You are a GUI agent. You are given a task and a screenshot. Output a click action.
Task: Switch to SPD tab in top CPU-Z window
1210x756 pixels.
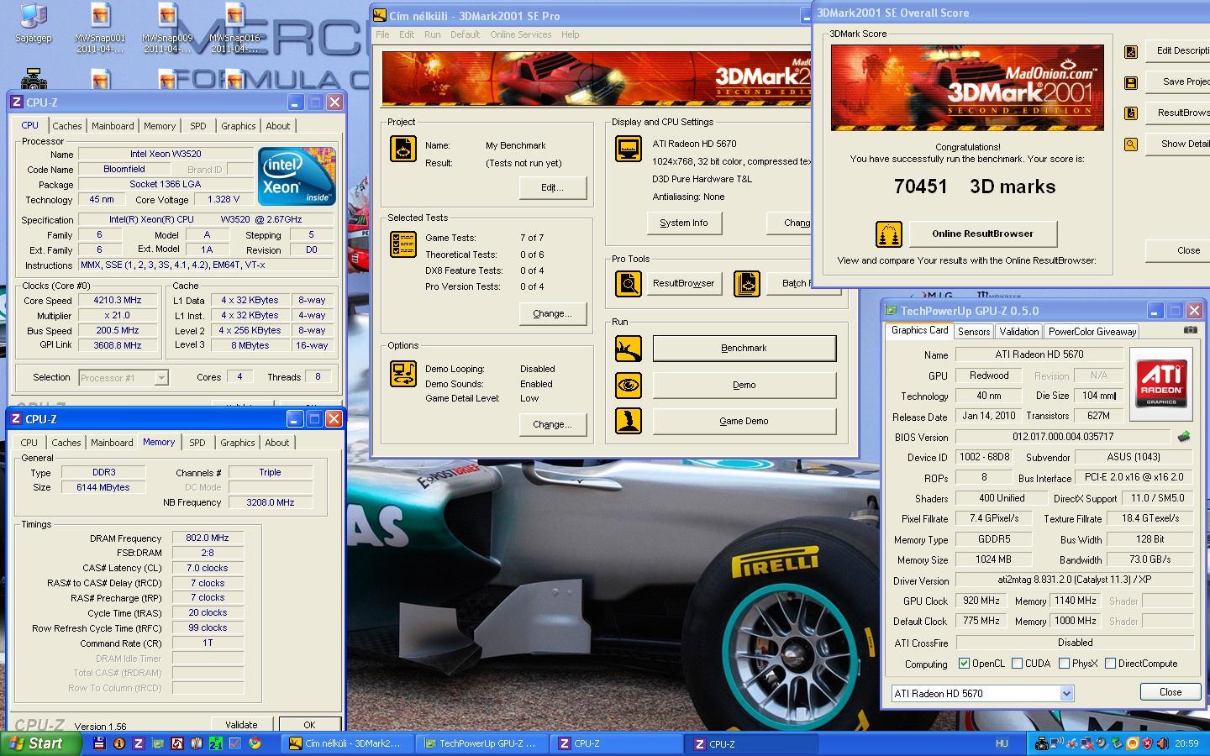(198, 126)
